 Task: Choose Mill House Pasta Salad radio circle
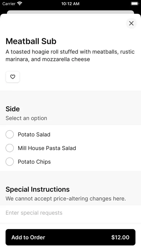(10, 148)
